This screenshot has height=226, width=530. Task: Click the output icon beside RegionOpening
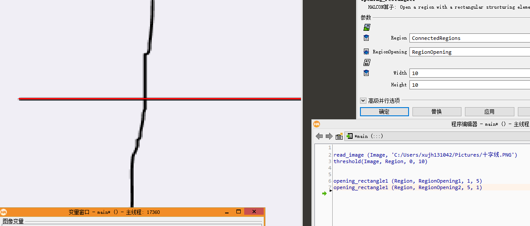(366, 52)
